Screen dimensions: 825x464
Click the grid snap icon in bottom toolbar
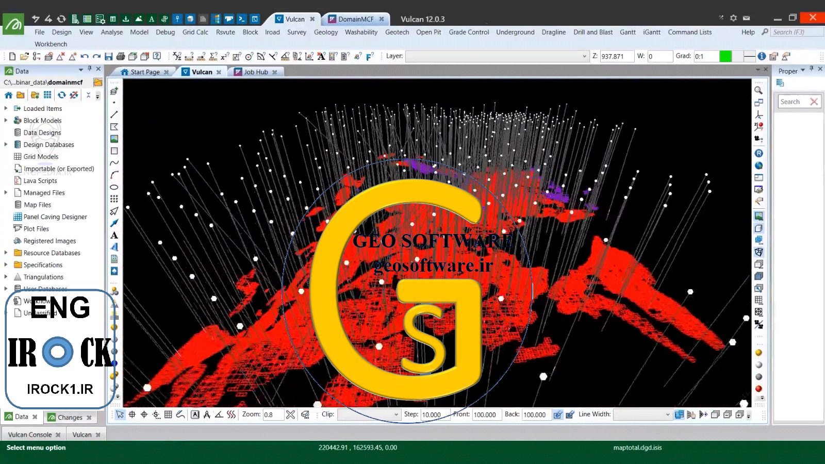tap(168, 415)
